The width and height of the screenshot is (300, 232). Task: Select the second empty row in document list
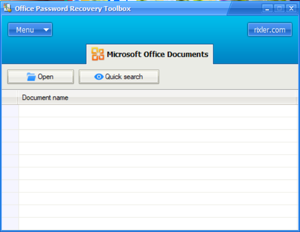[x=157, y=123]
